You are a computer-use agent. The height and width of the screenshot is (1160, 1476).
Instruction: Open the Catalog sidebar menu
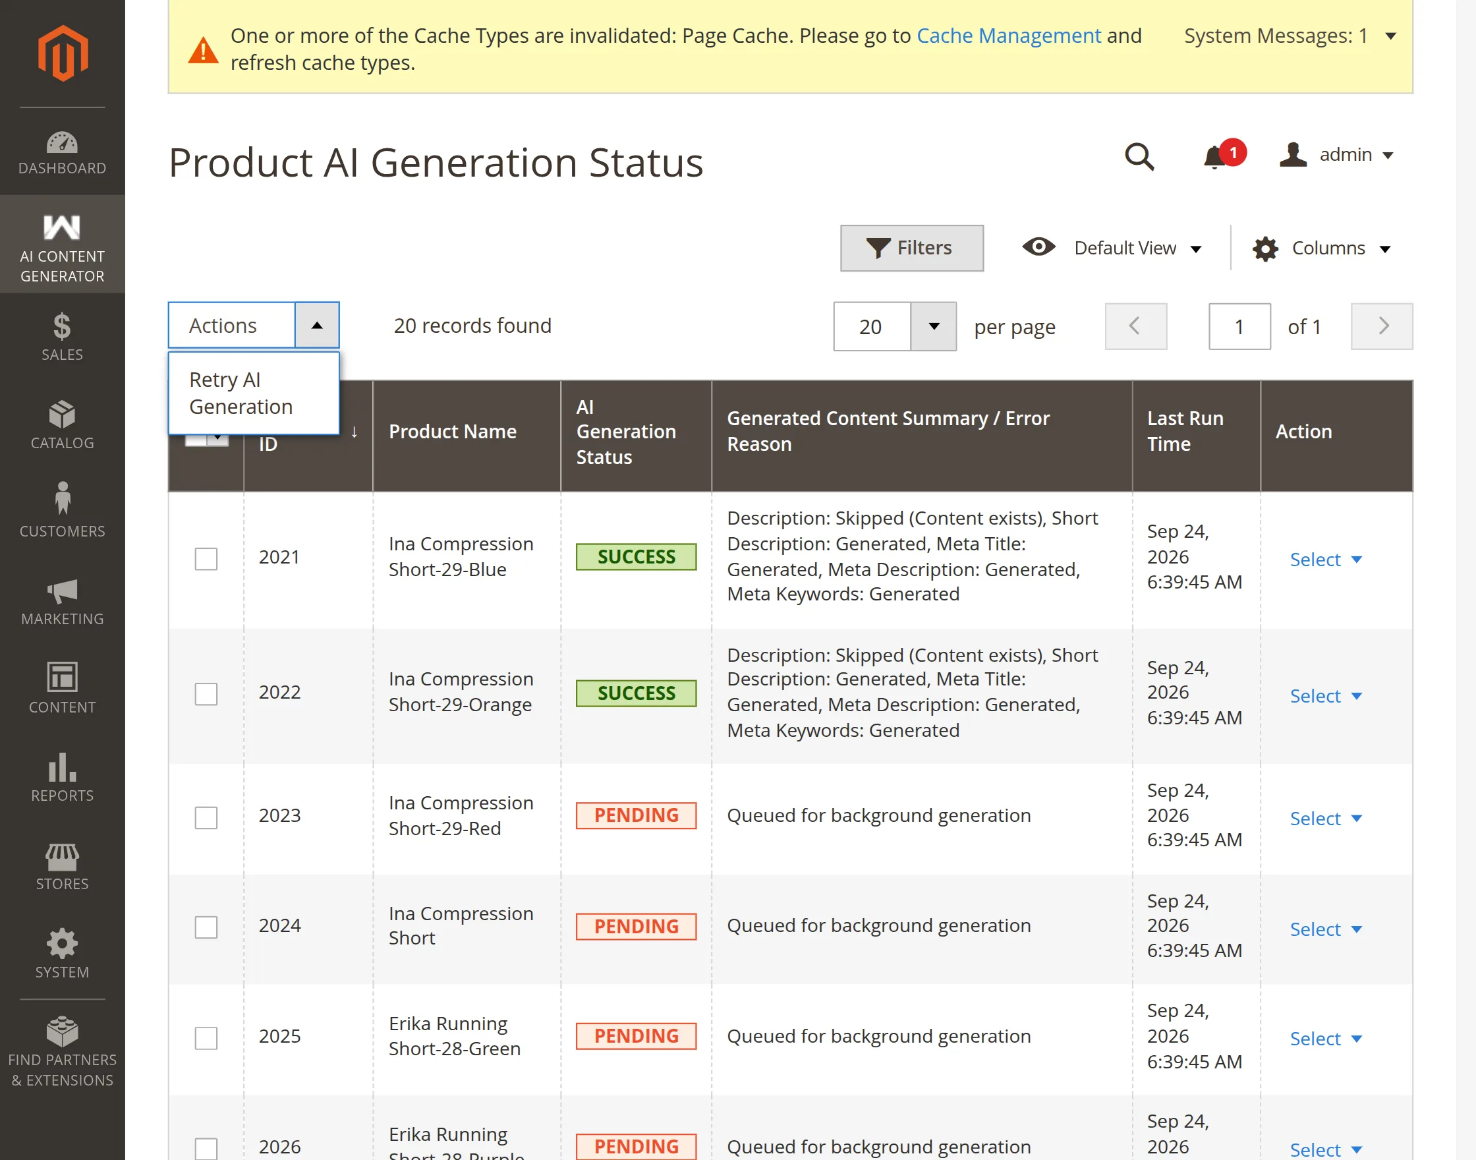[x=63, y=425]
